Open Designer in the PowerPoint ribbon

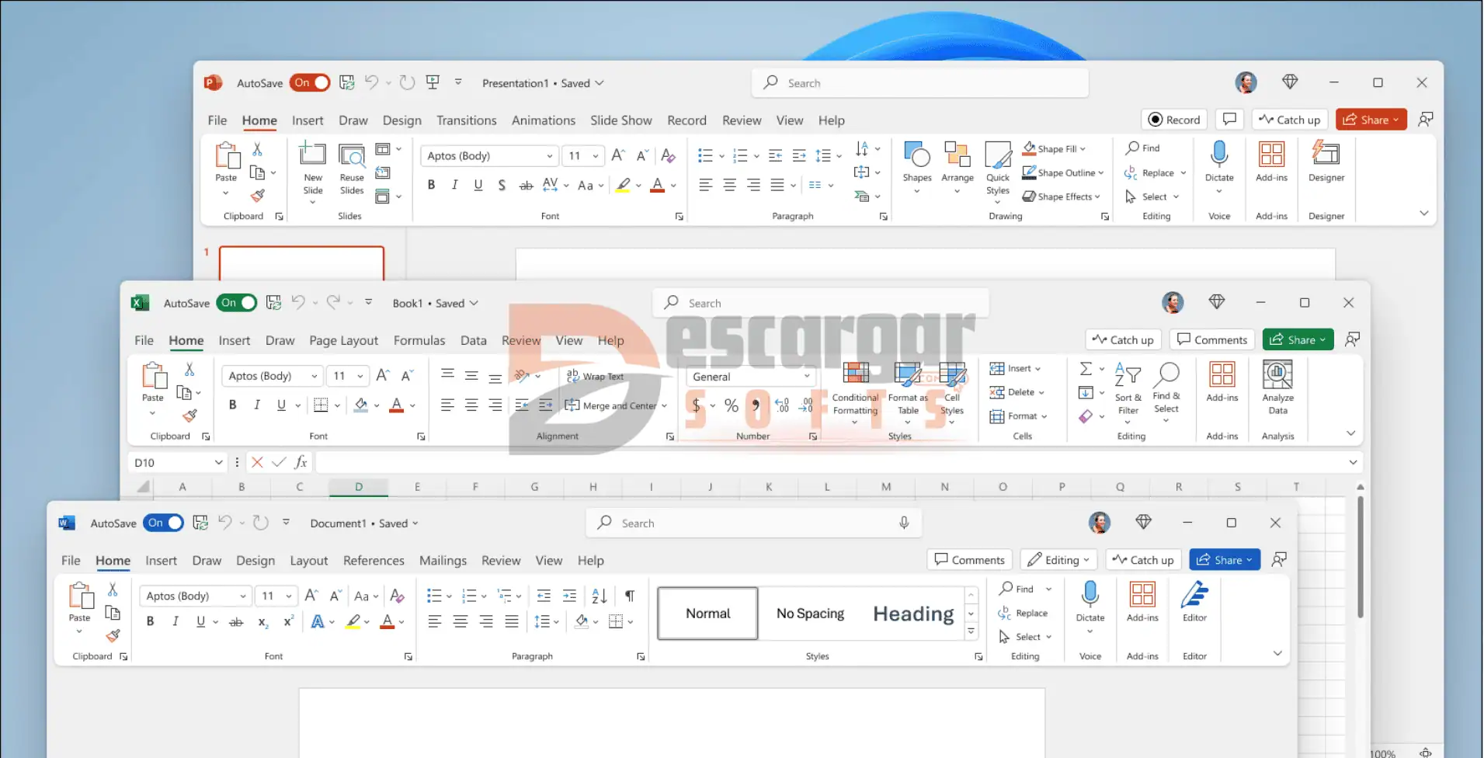pos(1326,162)
